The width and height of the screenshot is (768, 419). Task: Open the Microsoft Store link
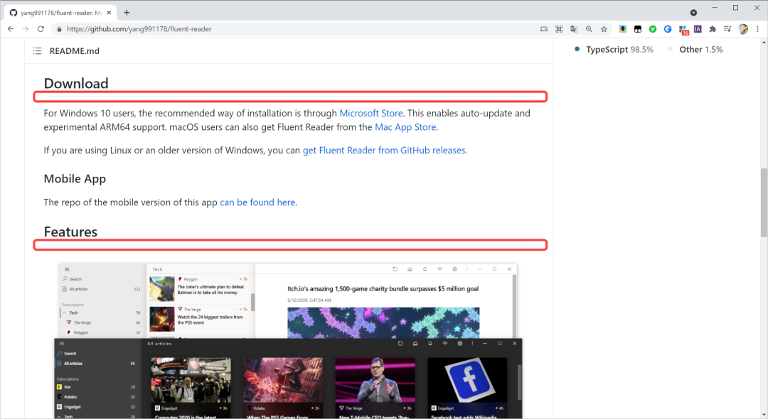pos(370,114)
